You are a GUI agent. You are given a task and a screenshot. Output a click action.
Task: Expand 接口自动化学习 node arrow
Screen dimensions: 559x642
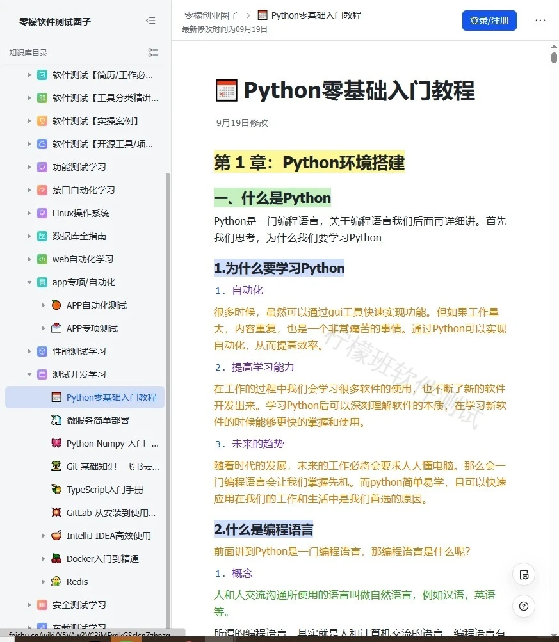coord(29,190)
